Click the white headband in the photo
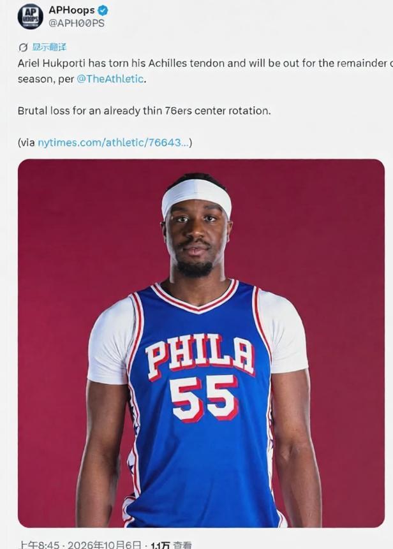The height and width of the screenshot is (549, 393). tap(196, 197)
